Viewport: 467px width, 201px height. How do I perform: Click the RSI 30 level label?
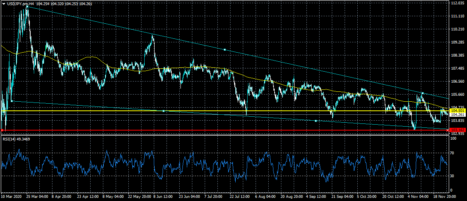pos(452,176)
